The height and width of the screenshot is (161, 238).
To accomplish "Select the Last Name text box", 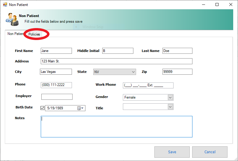I will [x=177, y=51].
